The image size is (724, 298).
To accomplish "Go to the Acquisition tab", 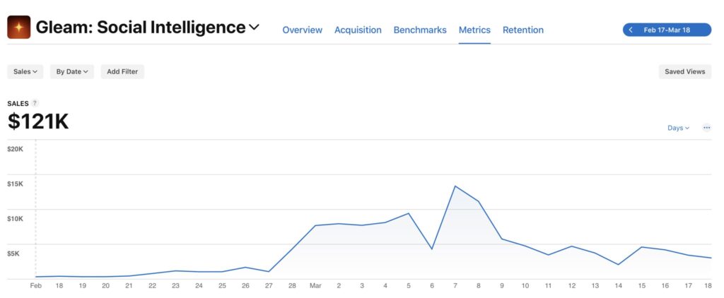I will click(358, 30).
